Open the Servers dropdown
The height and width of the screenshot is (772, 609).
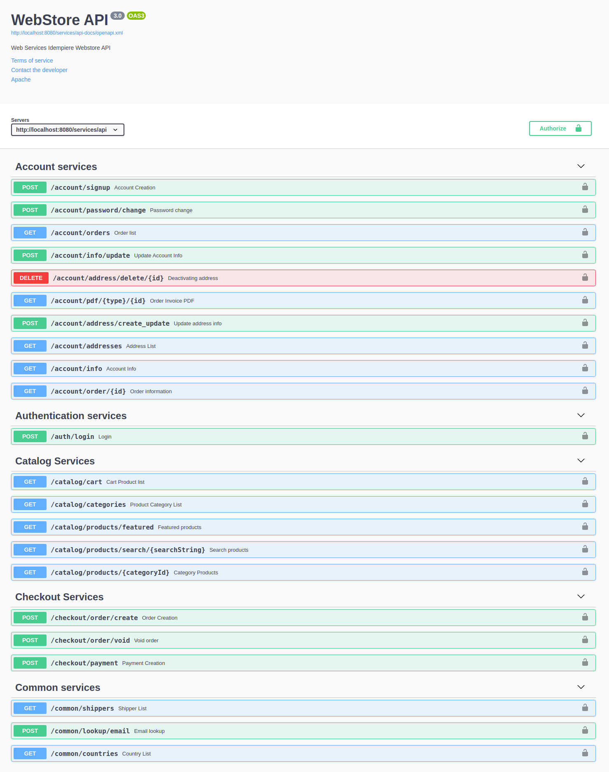(x=68, y=130)
